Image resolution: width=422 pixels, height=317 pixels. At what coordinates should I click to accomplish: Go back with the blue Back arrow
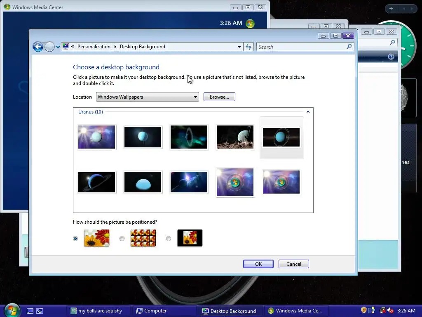(x=38, y=47)
